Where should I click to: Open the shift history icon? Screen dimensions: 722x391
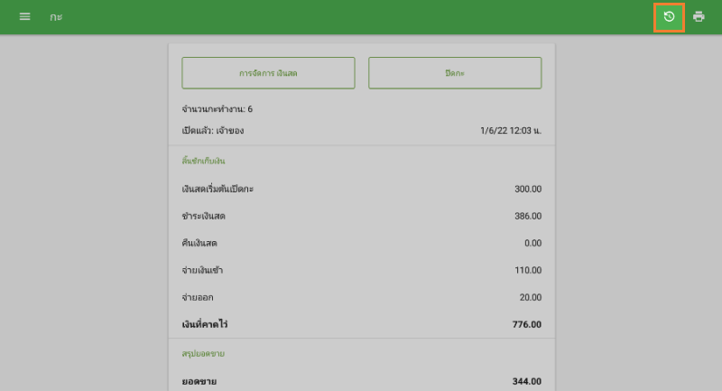pos(669,17)
